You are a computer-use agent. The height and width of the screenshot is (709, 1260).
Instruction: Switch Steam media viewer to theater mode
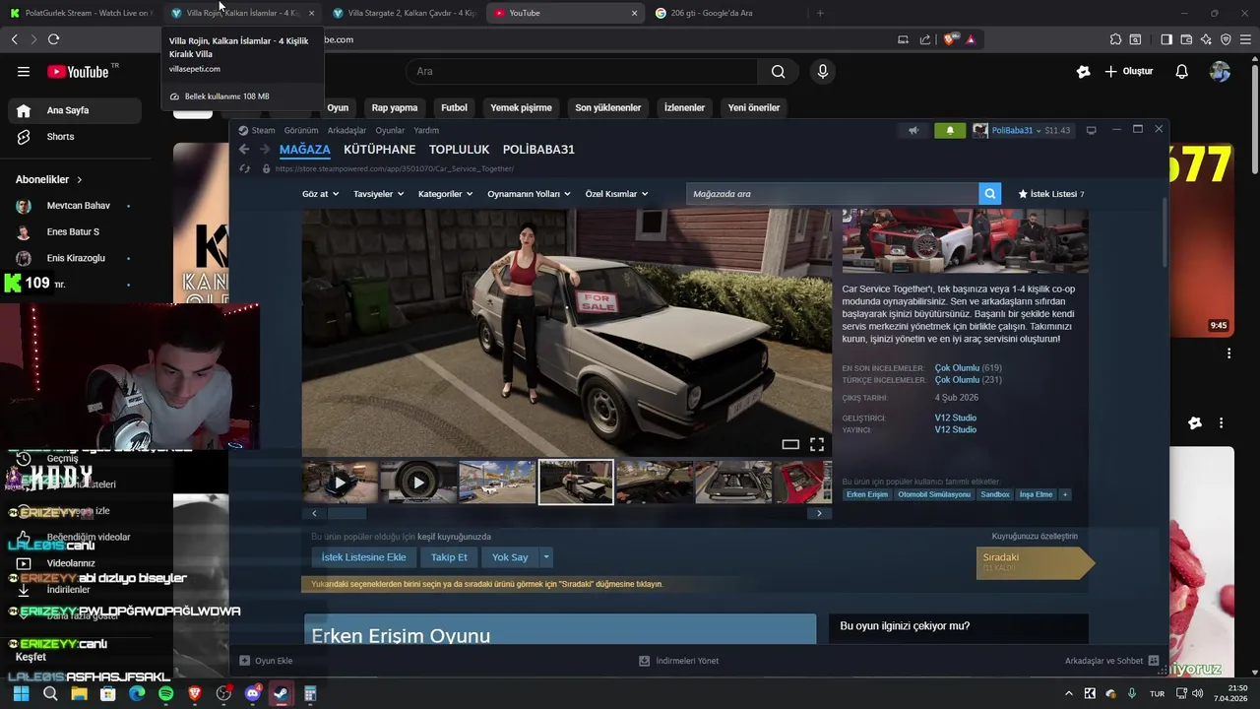point(790,444)
